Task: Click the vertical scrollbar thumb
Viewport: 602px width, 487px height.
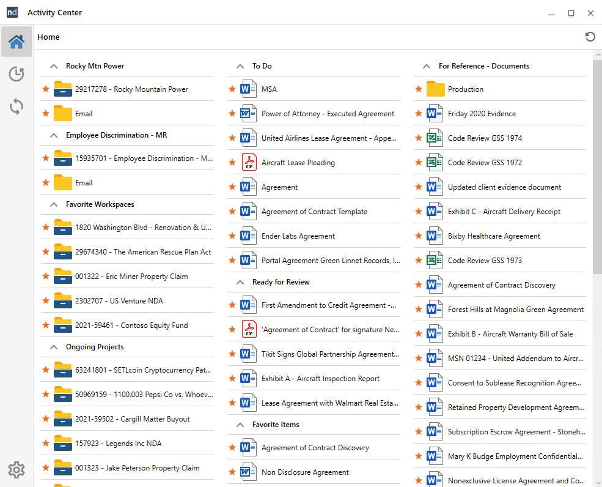Action: point(597,167)
